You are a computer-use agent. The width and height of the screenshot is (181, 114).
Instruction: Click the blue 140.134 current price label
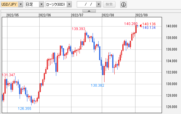tap(149, 28)
